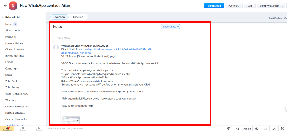Open Open Activities in Related List

coord(14,43)
